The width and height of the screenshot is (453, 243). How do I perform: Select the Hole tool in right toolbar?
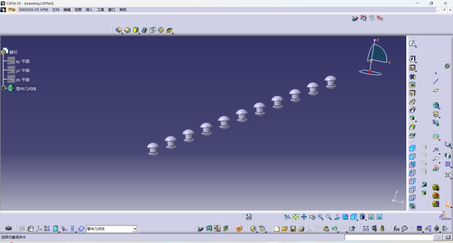click(x=412, y=93)
